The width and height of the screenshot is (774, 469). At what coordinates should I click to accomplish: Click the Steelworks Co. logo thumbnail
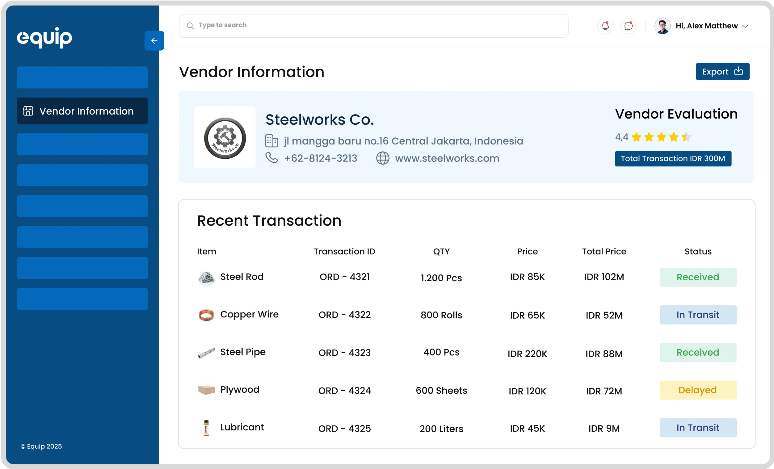(x=225, y=137)
